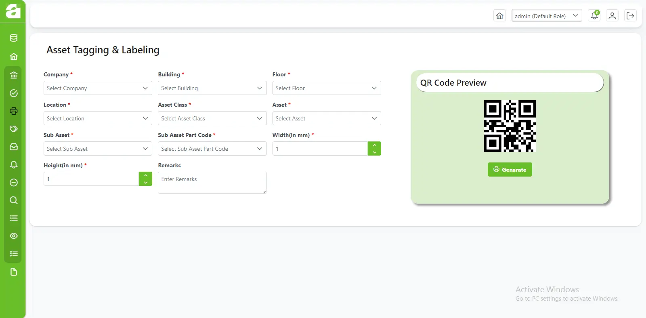Open the admin (Default Role) dropdown
This screenshot has height=318, width=646.
point(547,16)
